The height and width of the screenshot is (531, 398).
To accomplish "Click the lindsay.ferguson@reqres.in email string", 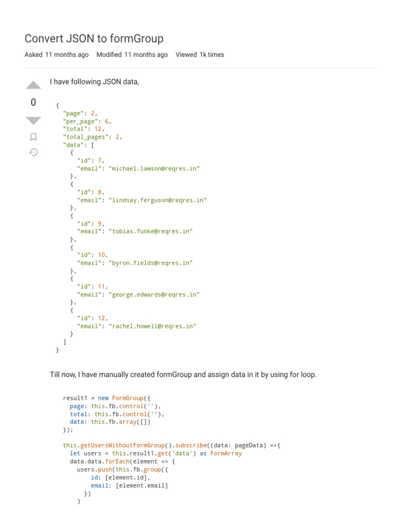I will pyautogui.click(x=158, y=200).
